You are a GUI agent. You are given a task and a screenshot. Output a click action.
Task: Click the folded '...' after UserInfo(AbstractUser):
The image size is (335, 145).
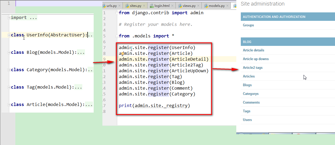(x=90, y=35)
